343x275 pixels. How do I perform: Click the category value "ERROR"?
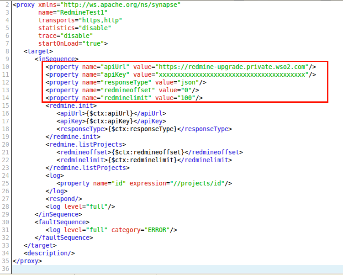coord(157,230)
